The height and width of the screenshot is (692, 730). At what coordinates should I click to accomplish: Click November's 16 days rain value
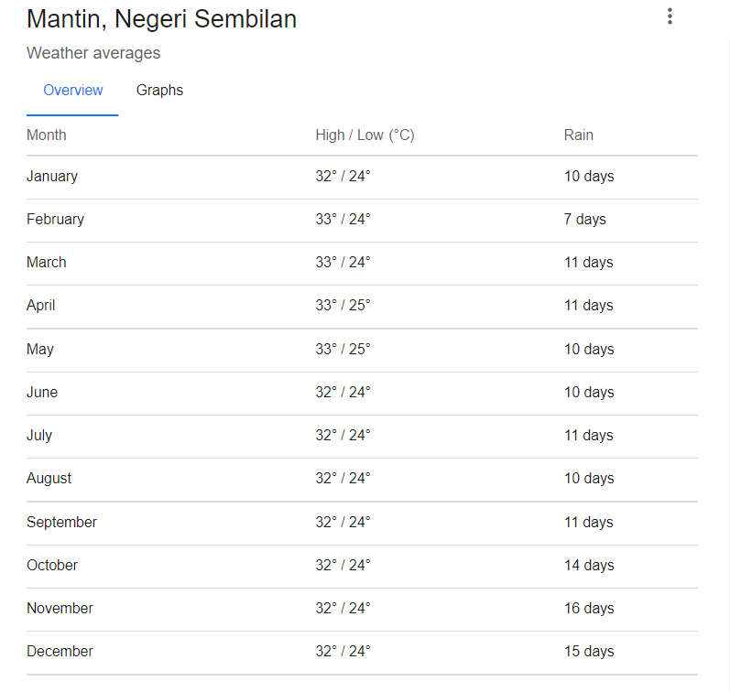tap(588, 608)
